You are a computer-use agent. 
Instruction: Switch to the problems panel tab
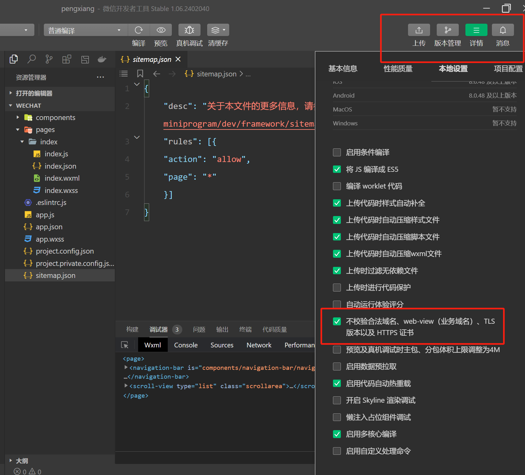click(199, 329)
